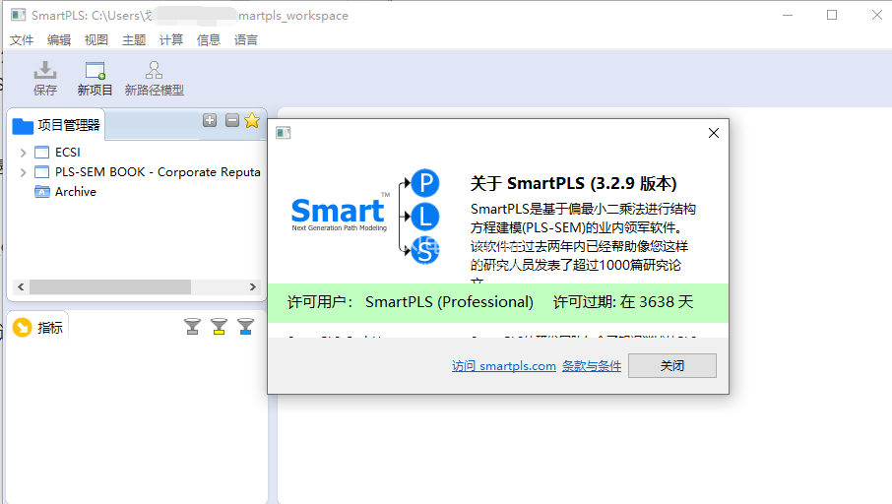Viewport: 892px width, 504px height.
Task: Open the 文件 (File) menu
Action: point(22,39)
